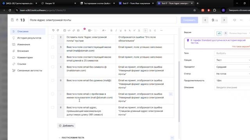Go to the next test with right arrow

(224, 20)
